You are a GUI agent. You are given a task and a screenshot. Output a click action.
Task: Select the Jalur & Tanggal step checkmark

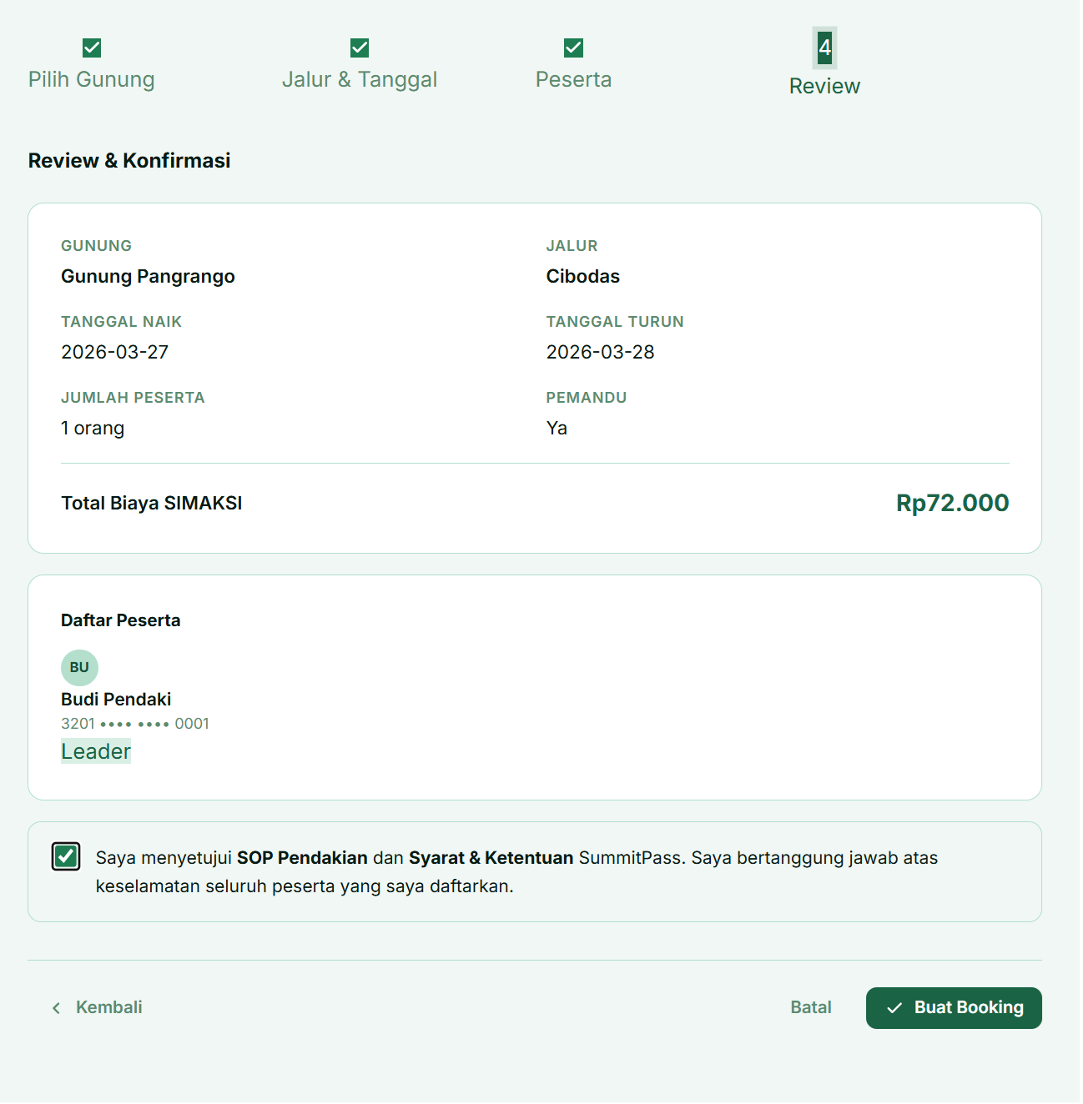click(359, 48)
